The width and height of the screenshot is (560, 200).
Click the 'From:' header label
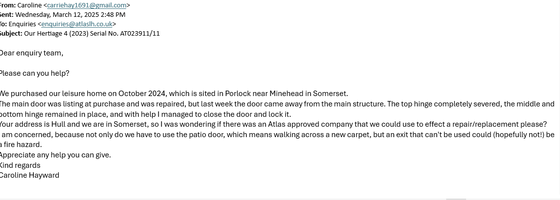(7, 5)
